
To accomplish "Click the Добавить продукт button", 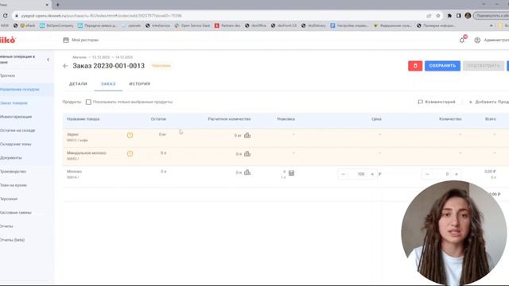I will click(x=488, y=102).
